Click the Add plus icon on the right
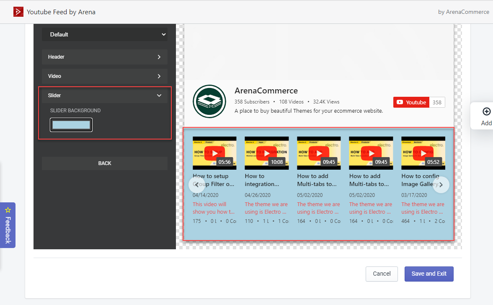This screenshot has height=305, width=493. [486, 111]
